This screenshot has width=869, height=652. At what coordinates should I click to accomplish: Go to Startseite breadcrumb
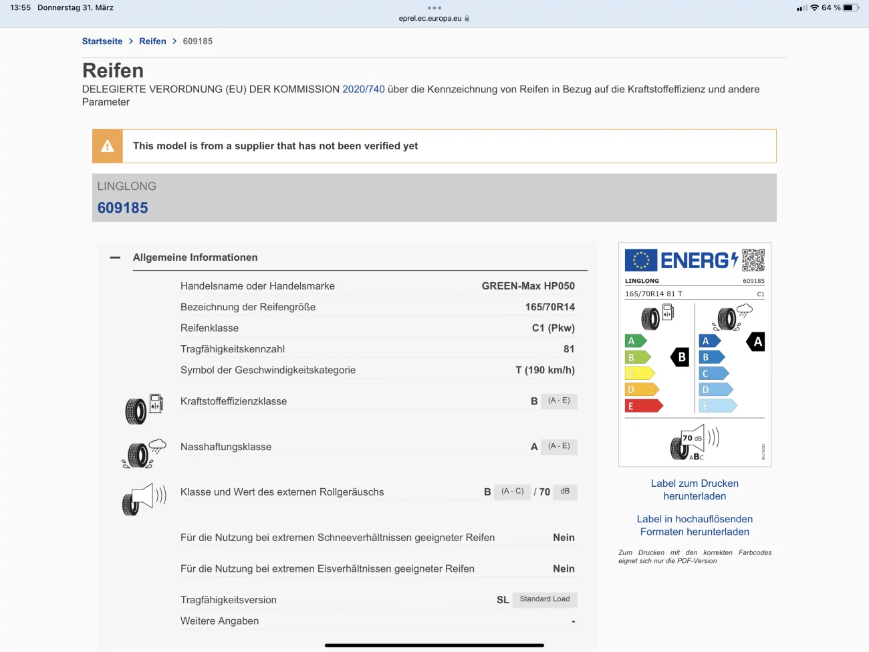click(x=102, y=41)
